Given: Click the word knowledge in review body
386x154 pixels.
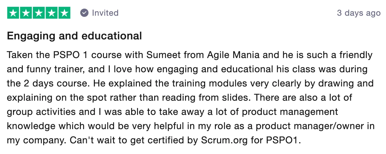Looking at the screenshot, I should pyautogui.click(x=32, y=126).
